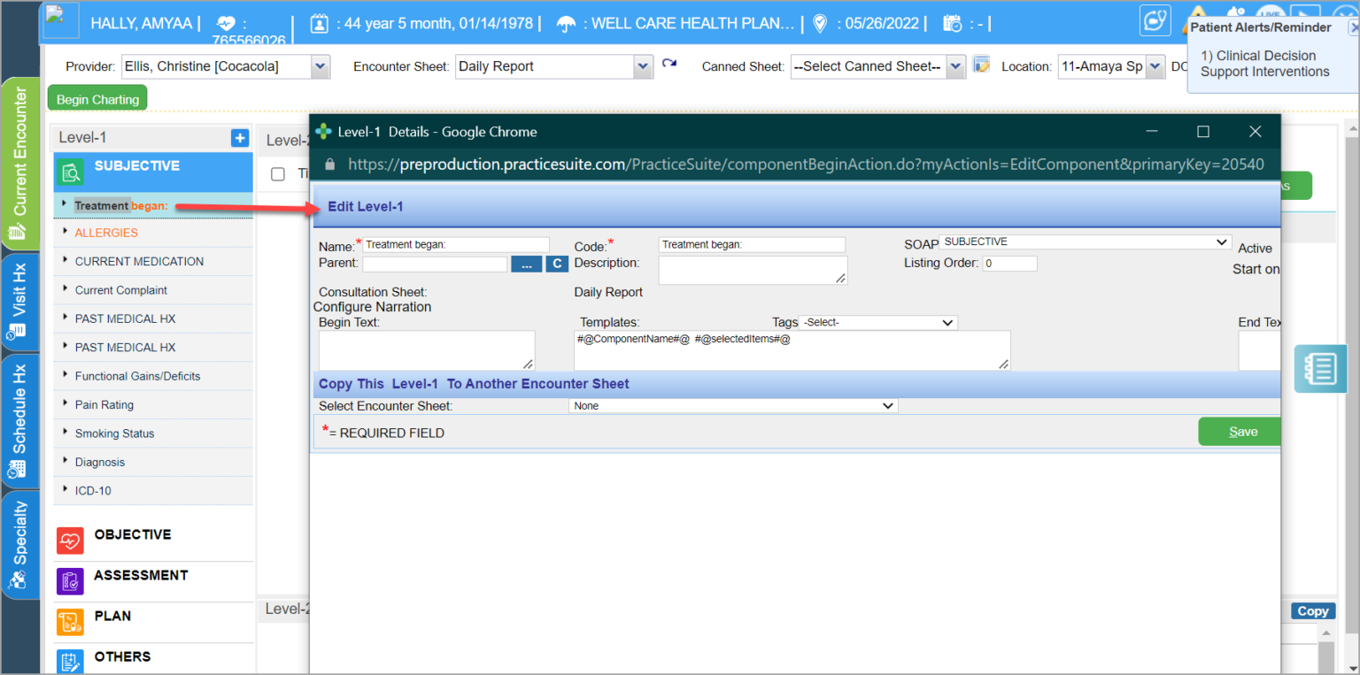Click the heart account number icon

[226, 24]
